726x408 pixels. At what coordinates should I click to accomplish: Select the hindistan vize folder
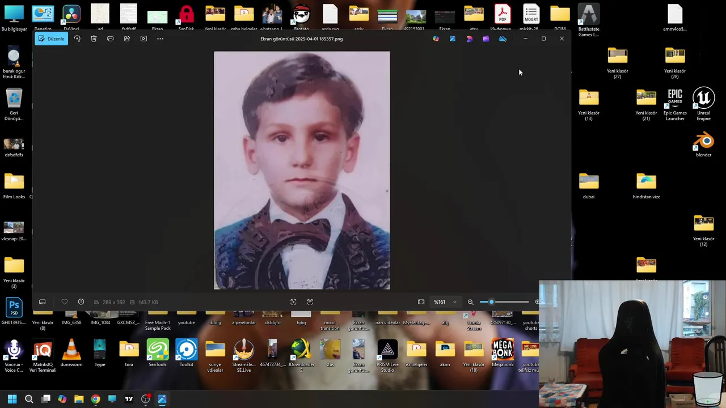[x=646, y=186]
